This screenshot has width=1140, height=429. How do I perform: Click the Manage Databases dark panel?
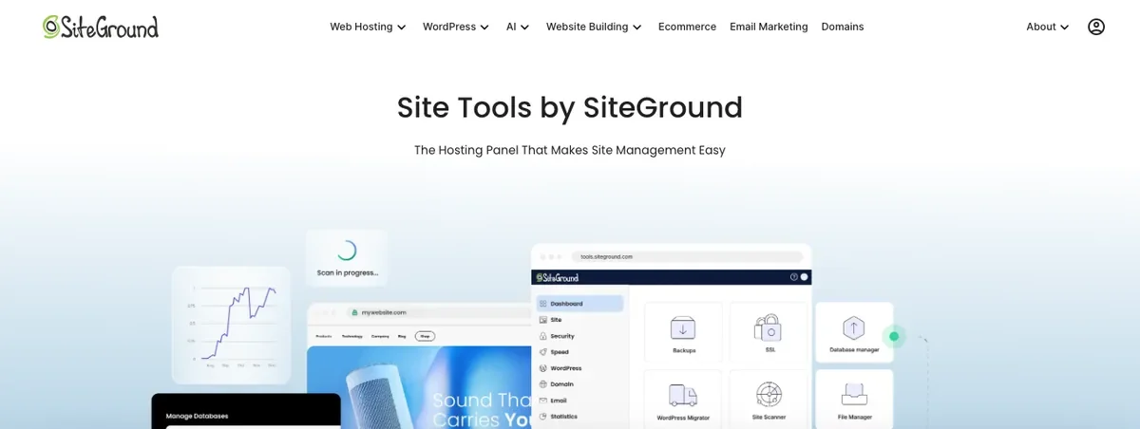(x=246, y=411)
